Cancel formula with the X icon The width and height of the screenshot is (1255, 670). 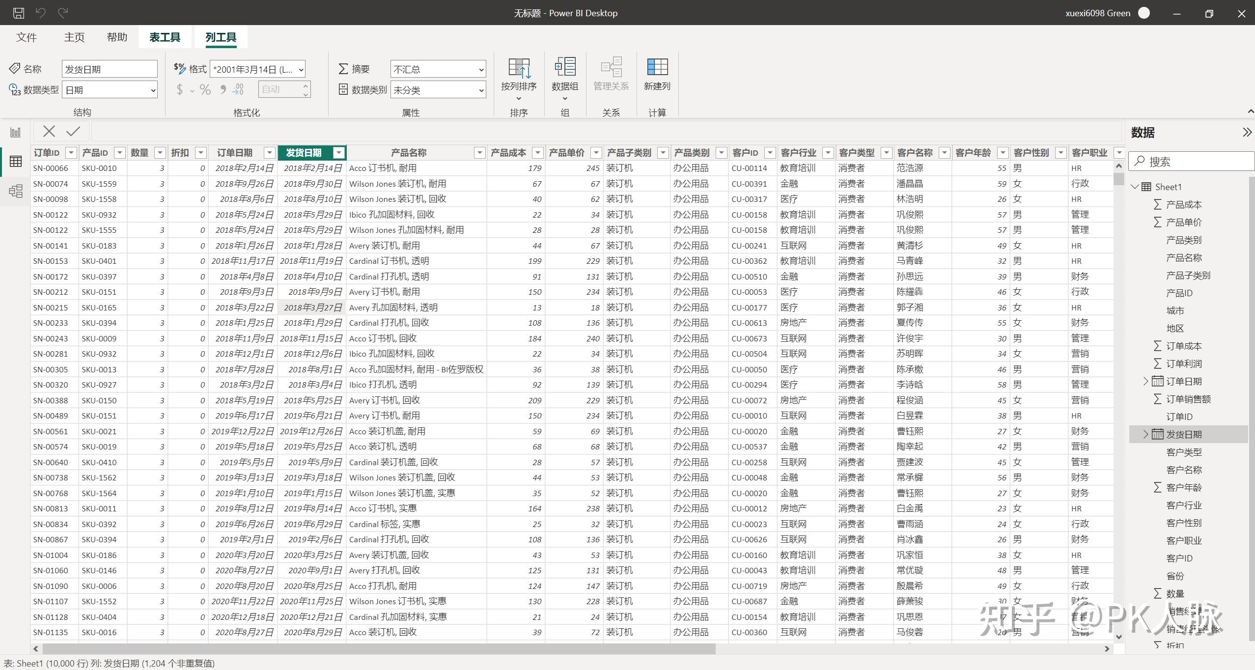point(49,131)
